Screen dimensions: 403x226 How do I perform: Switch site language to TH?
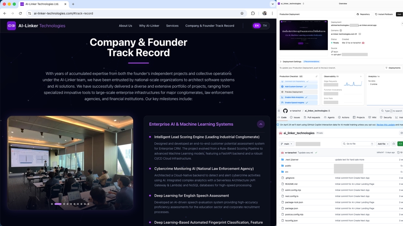pyautogui.click(x=264, y=26)
